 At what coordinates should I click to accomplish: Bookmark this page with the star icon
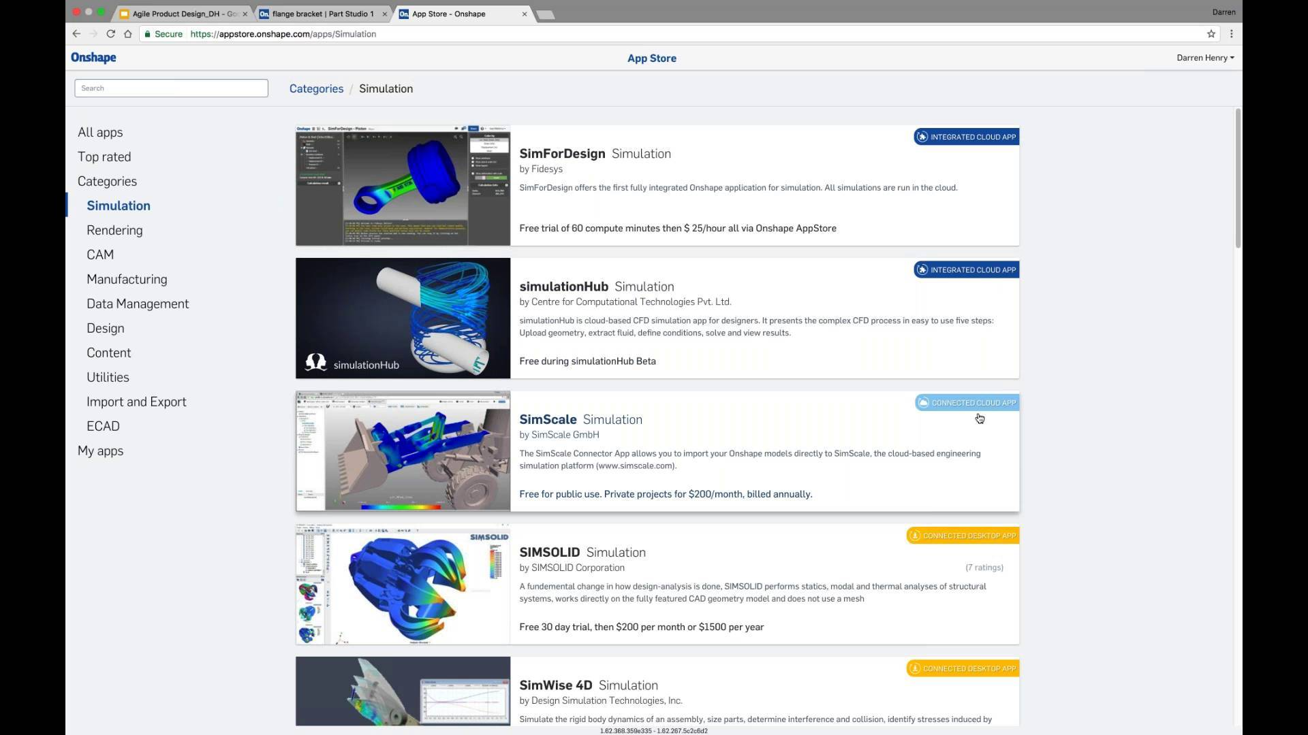(1211, 34)
